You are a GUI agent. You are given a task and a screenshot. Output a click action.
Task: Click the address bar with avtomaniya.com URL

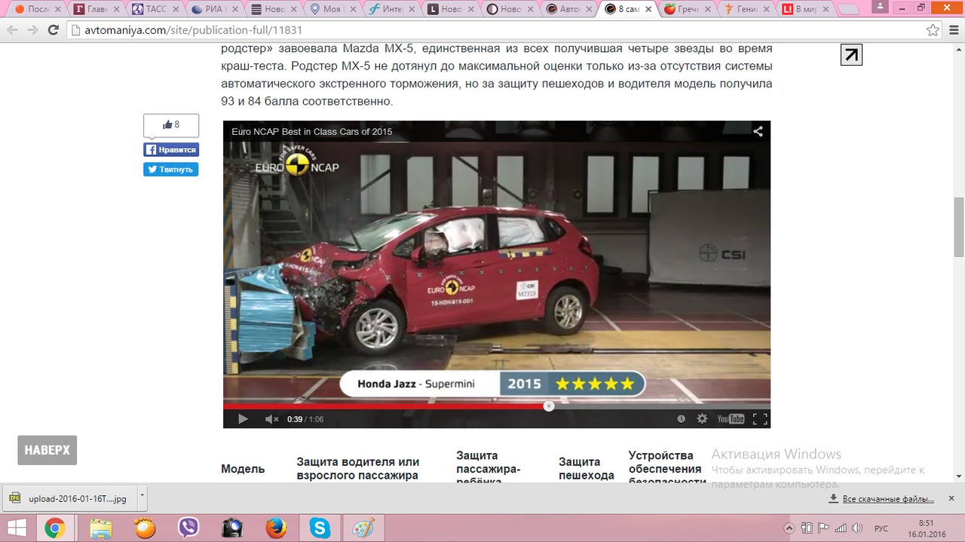[x=498, y=30]
